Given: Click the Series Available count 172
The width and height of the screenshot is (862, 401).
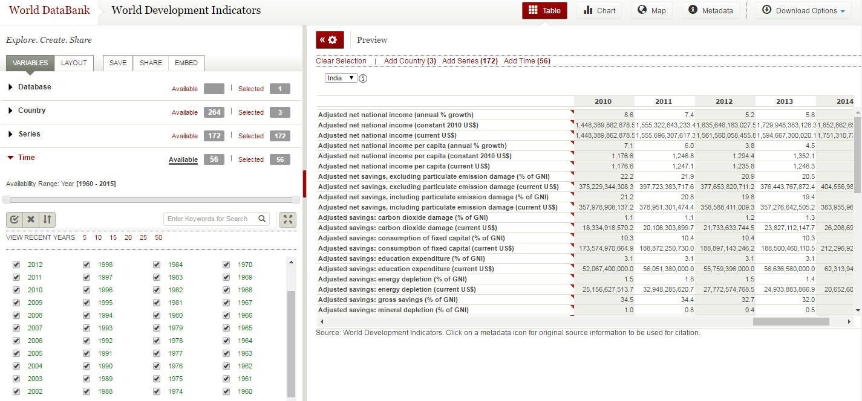Looking at the screenshot, I should [x=214, y=136].
